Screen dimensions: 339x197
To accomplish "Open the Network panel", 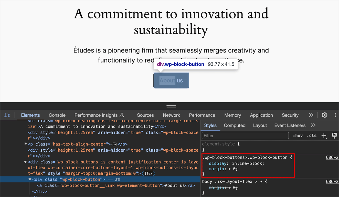I will click(171, 115).
